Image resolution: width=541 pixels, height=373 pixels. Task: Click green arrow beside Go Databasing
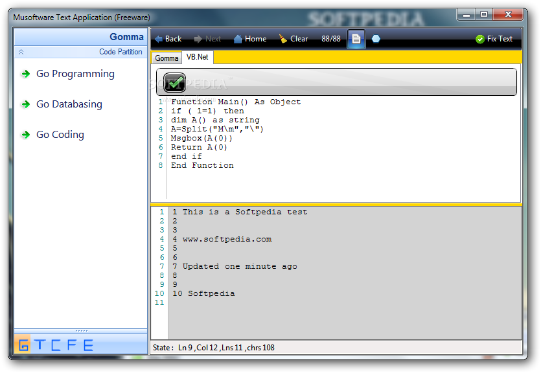tap(25, 104)
